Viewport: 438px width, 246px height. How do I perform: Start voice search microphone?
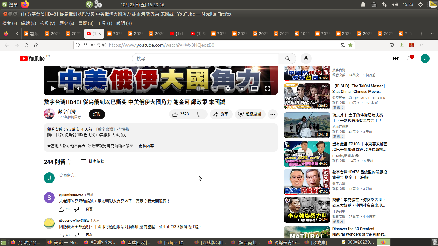pos(306,58)
